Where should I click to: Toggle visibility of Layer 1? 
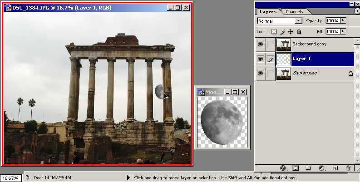260,59
